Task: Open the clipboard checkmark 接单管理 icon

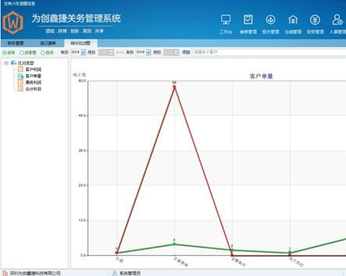Action: [x=248, y=20]
